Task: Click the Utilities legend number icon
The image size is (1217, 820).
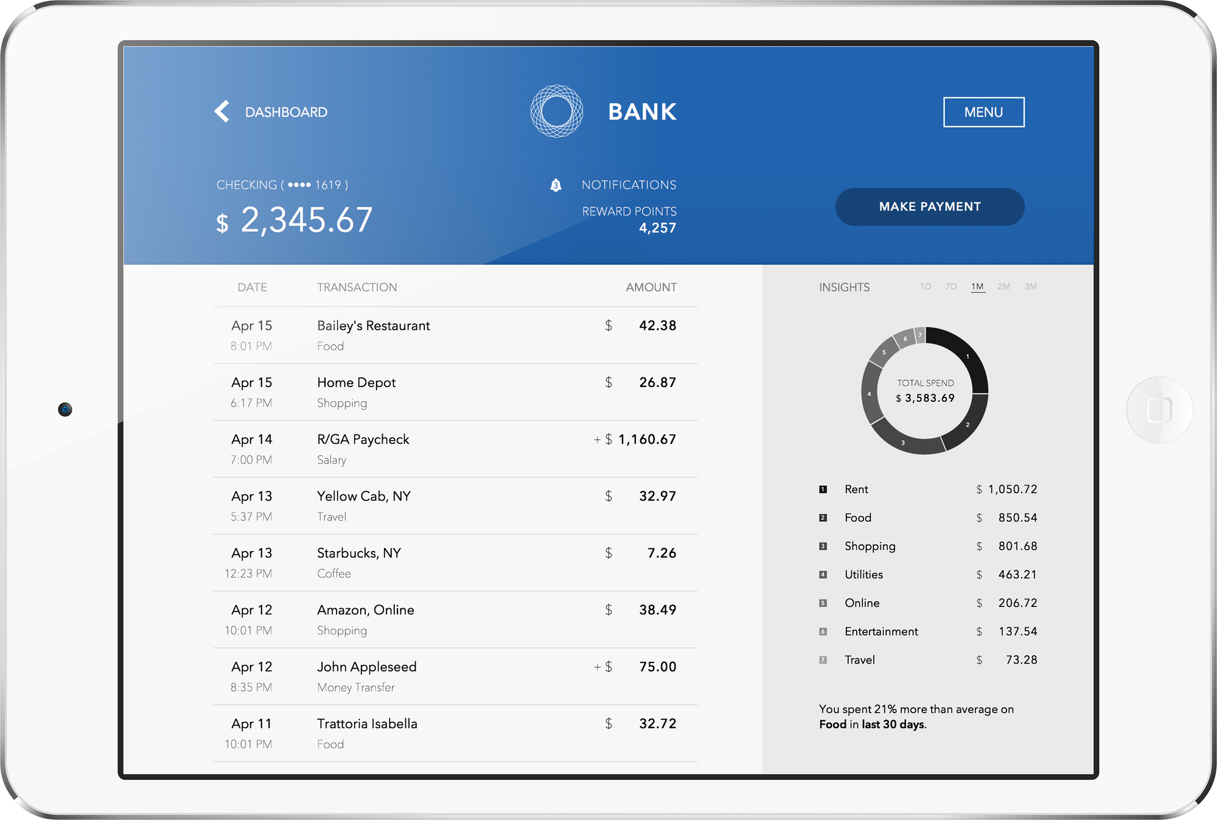Action: point(823,575)
